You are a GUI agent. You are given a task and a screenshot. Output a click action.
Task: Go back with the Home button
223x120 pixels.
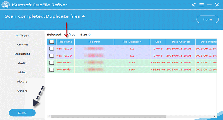coord(207,19)
